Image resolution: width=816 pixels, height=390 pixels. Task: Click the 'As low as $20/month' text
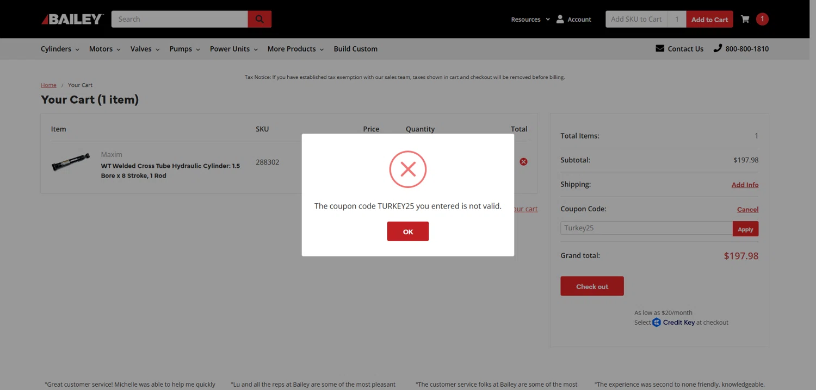click(663, 313)
